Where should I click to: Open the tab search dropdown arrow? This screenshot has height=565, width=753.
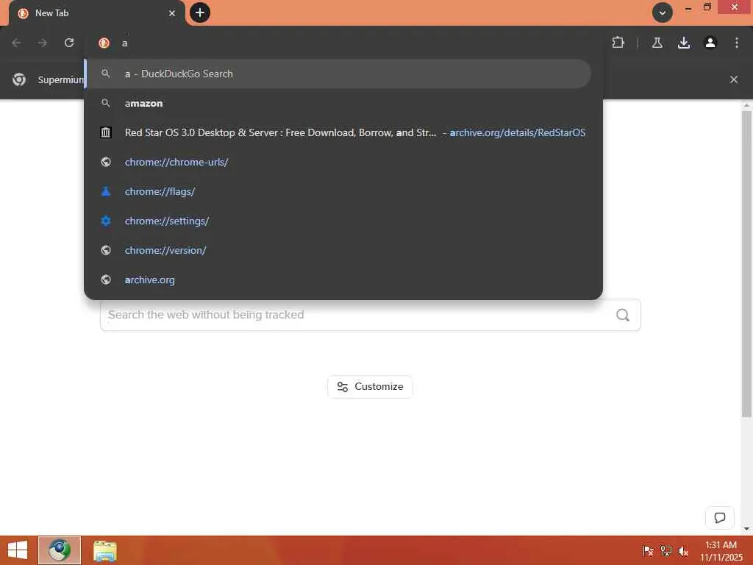pyautogui.click(x=663, y=13)
